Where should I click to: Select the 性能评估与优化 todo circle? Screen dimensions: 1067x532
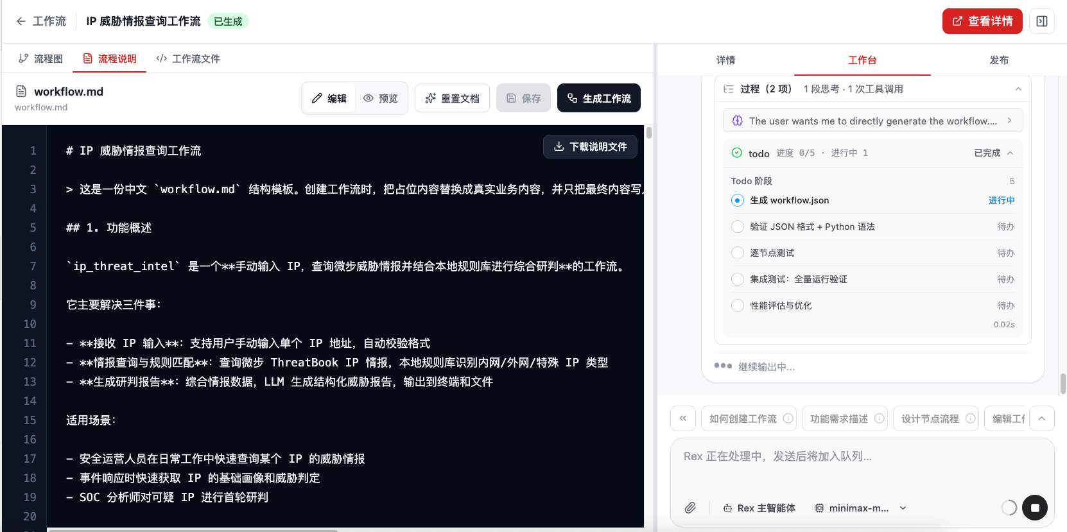[738, 305]
